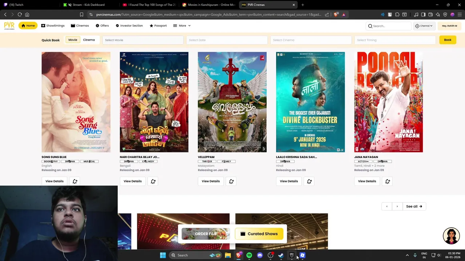Click the Brave Rewards triangle icon
The image size is (465, 261).
point(344,14)
